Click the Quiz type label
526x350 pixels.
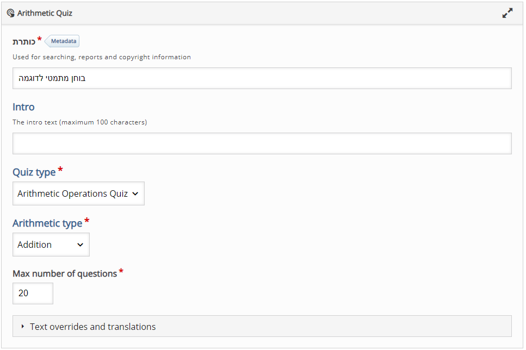click(x=34, y=172)
